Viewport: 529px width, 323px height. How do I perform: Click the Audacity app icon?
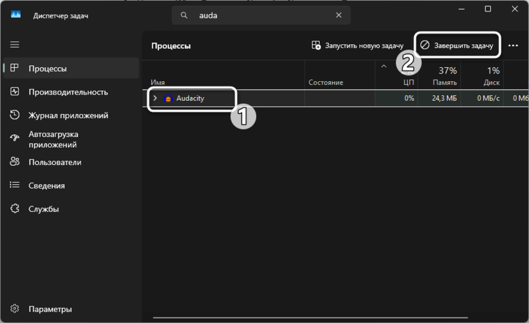(x=168, y=99)
